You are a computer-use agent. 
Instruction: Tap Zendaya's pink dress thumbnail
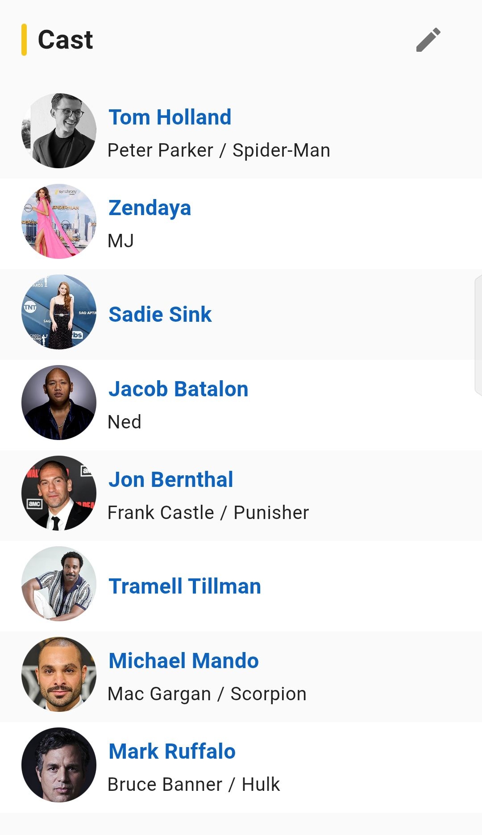[x=59, y=221]
